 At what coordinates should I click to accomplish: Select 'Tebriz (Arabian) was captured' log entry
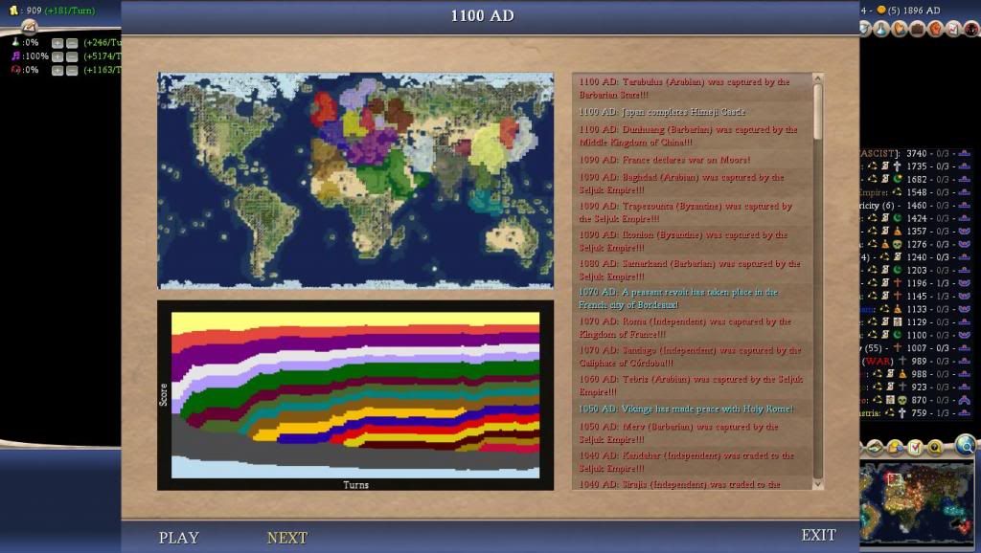[692, 385]
